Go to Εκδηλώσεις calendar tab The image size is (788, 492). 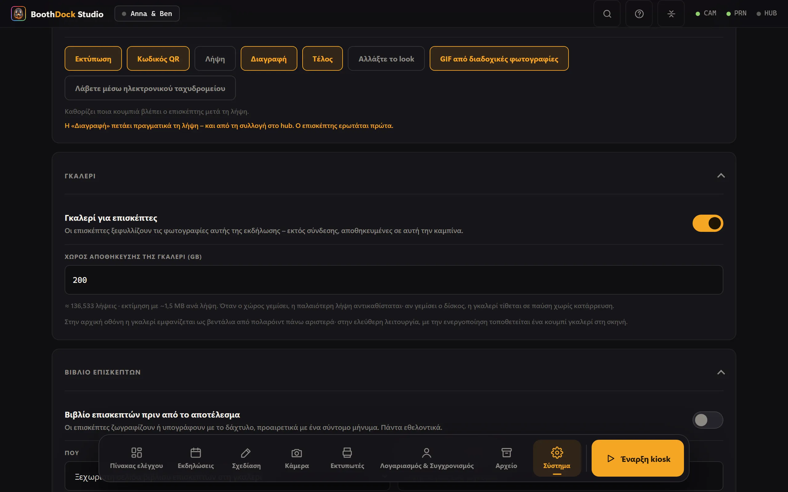[196, 458]
